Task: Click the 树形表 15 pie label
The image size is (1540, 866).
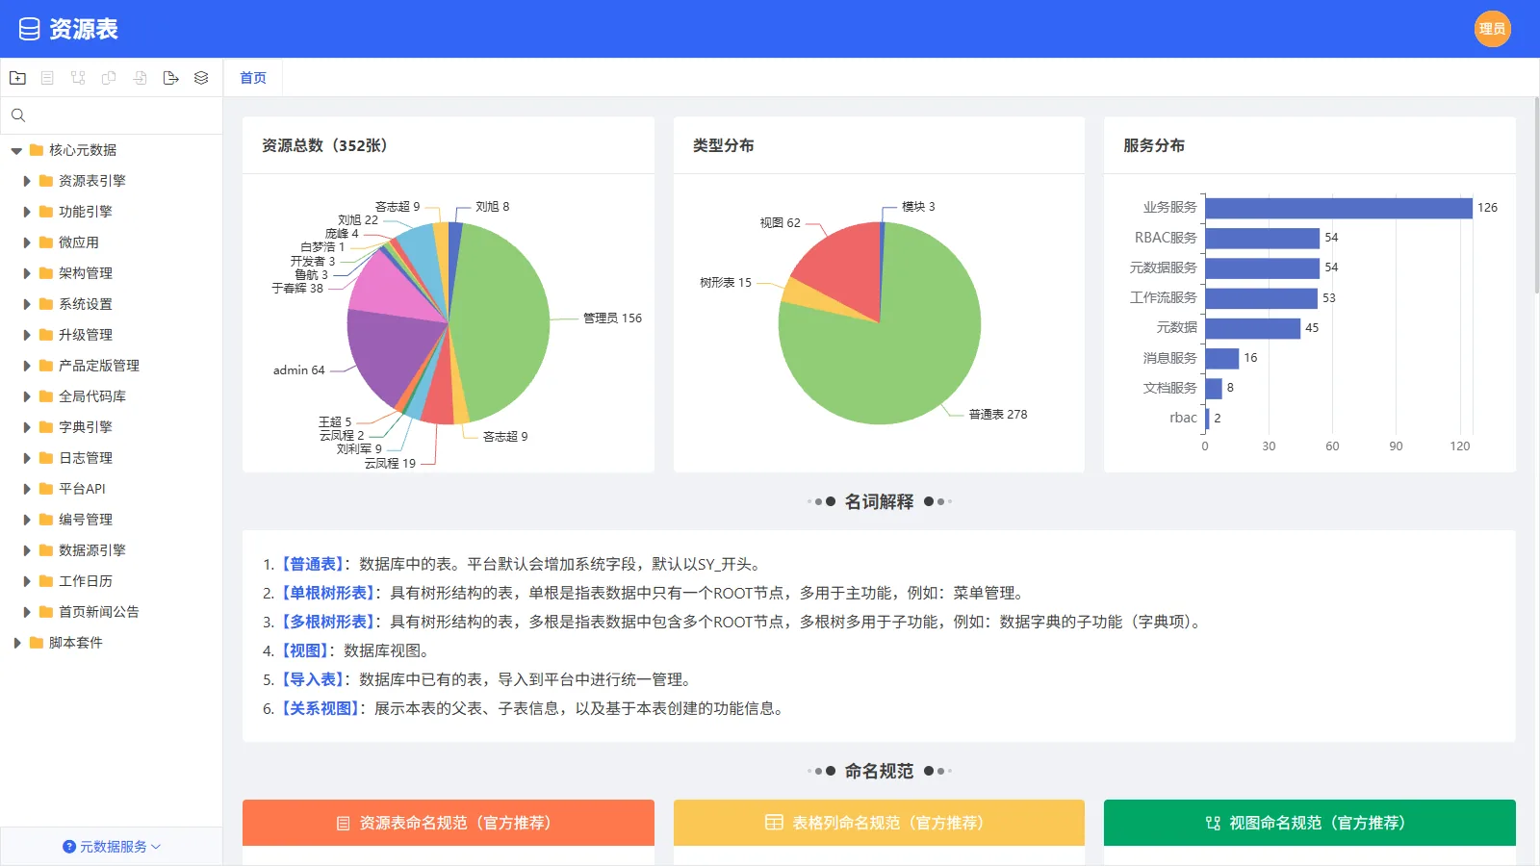Action: [726, 283]
